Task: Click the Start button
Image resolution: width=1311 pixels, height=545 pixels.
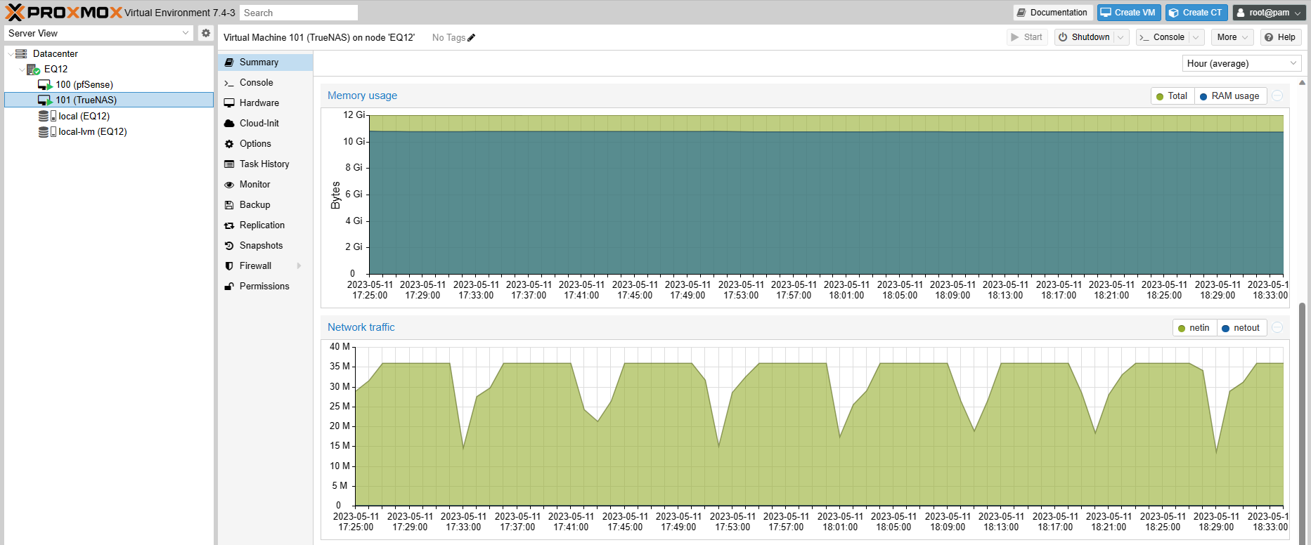Action: click(x=1027, y=37)
